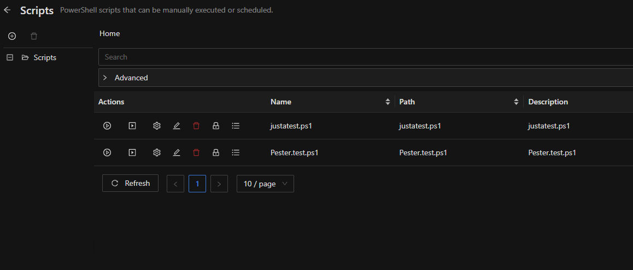Click justatest.ps1 in the Description column

(x=549, y=126)
